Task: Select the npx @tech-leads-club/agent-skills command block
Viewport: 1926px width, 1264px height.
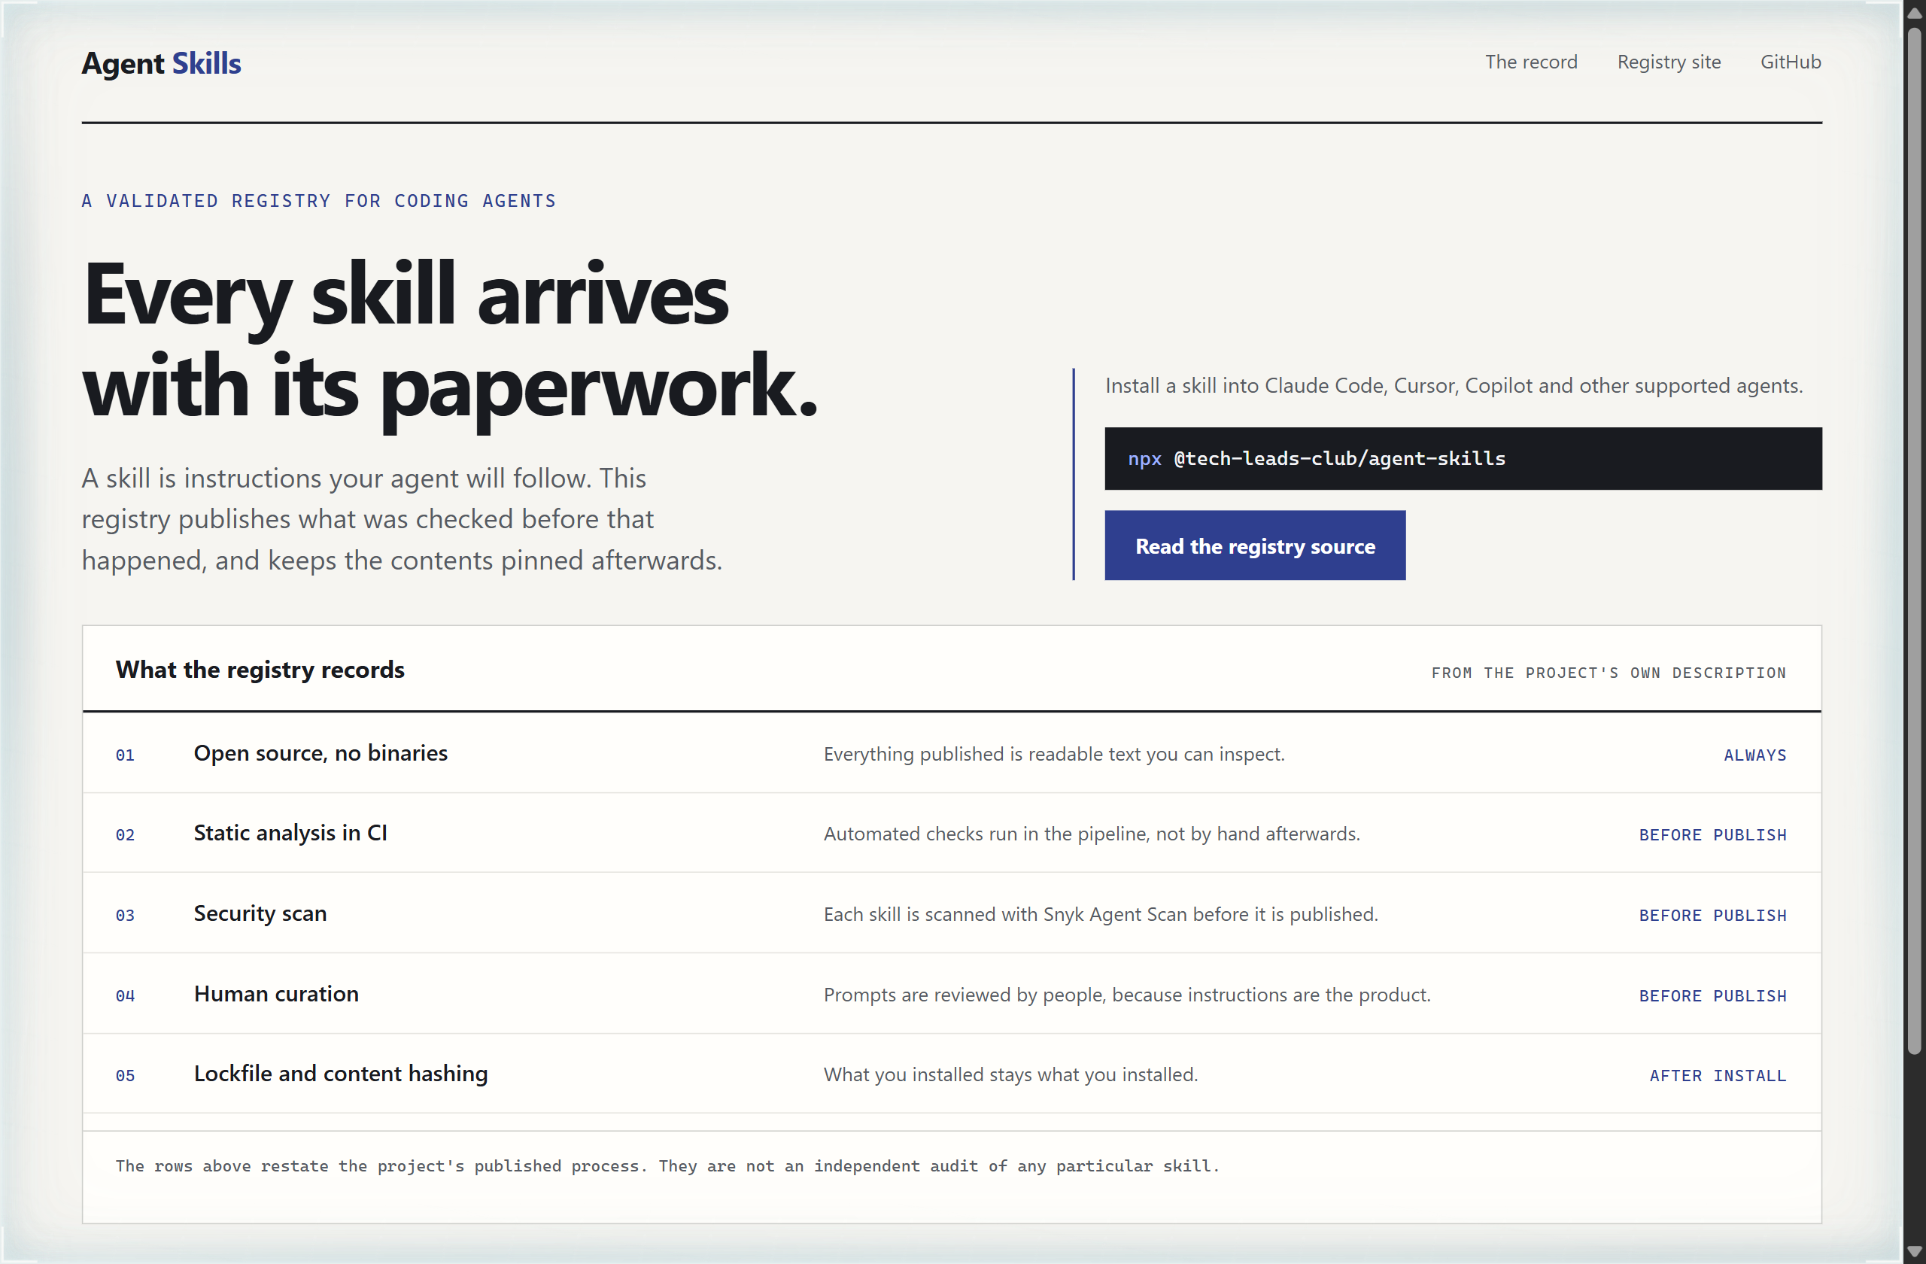Action: 1463,459
